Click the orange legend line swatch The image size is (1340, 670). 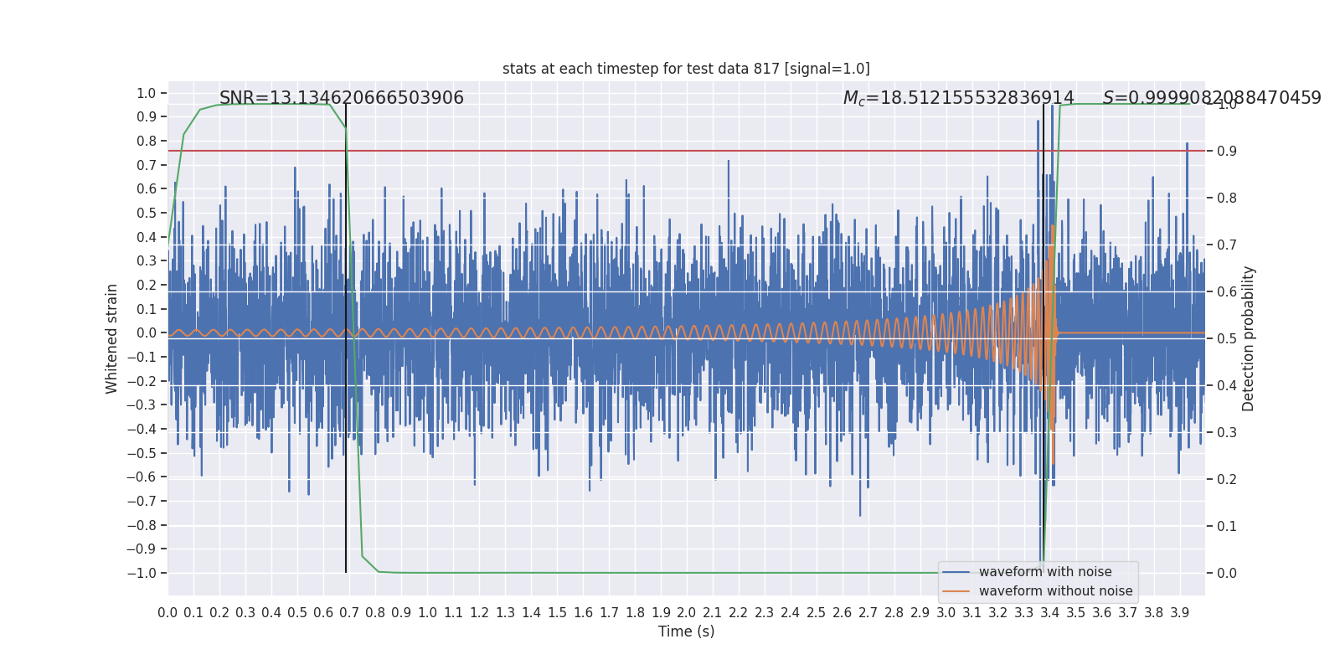tap(956, 591)
